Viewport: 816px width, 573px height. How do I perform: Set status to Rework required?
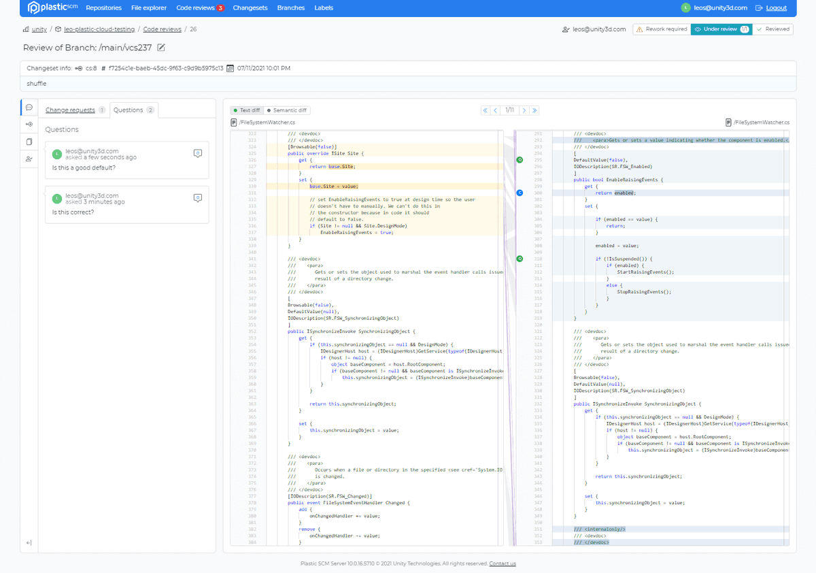point(661,29)
